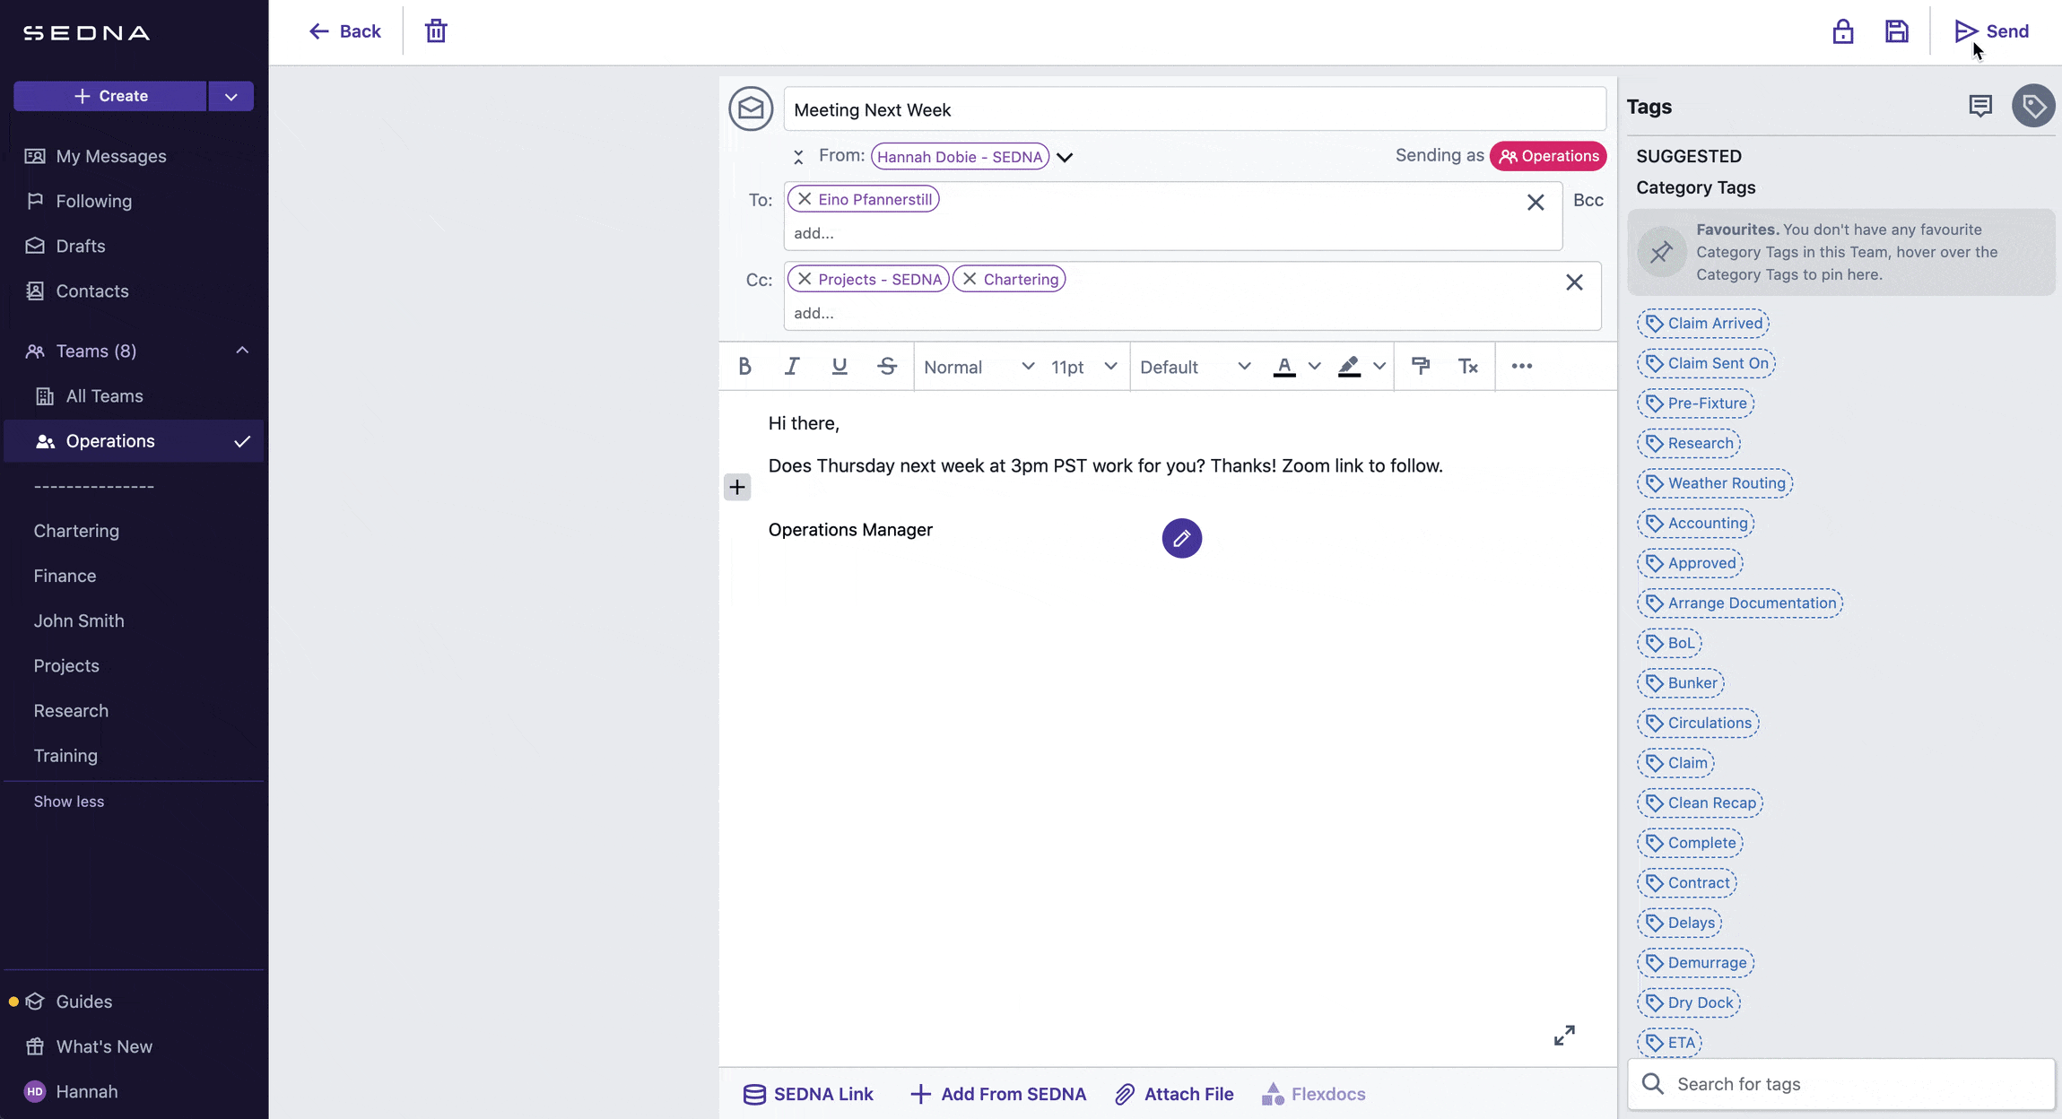Select the Operations team

tap(134, 441)
